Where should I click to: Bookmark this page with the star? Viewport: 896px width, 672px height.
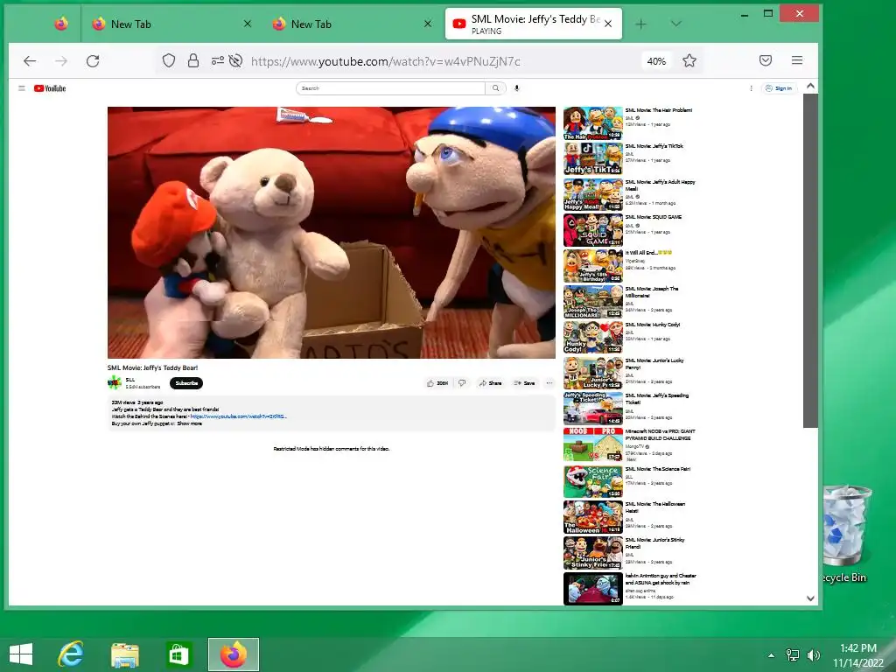point(689,60)
